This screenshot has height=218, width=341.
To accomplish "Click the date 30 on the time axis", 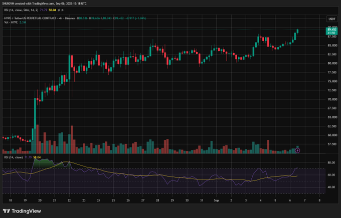I will tap(187, 200).
